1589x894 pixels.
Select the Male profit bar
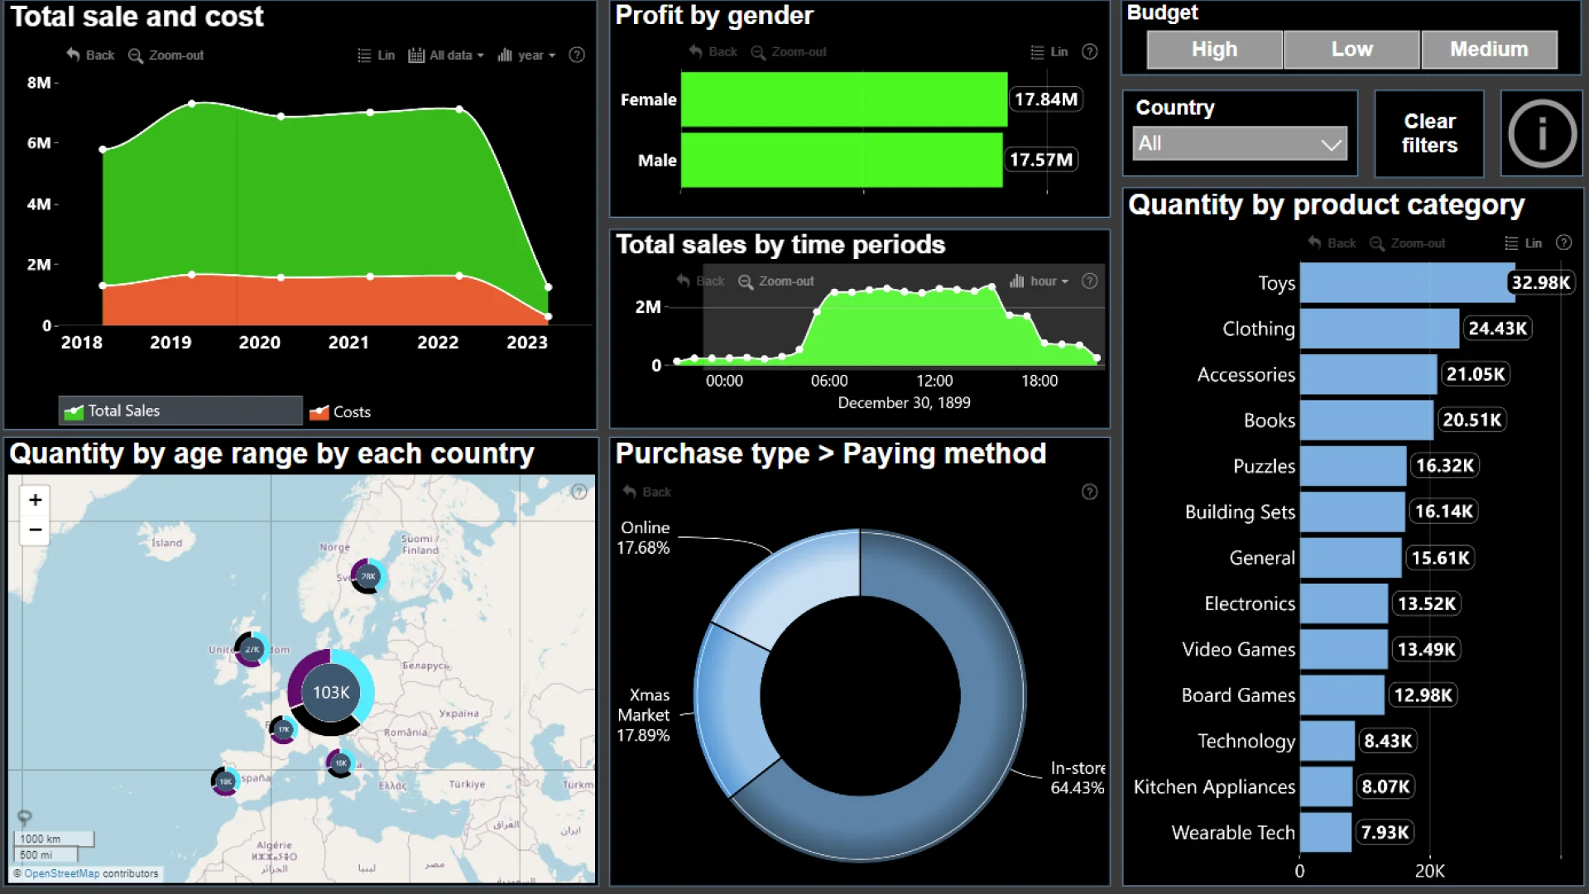click(x=842, y=160)
